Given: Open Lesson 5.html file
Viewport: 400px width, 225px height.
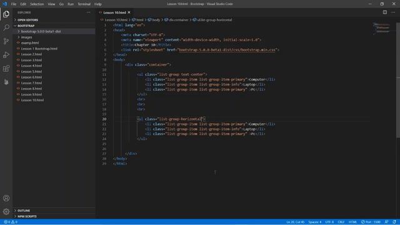Looking at the screenshot, I should 54,71.
